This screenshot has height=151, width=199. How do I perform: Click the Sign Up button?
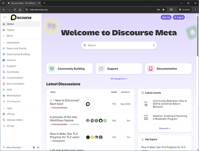pyautogui.click(x=166, y=17)
